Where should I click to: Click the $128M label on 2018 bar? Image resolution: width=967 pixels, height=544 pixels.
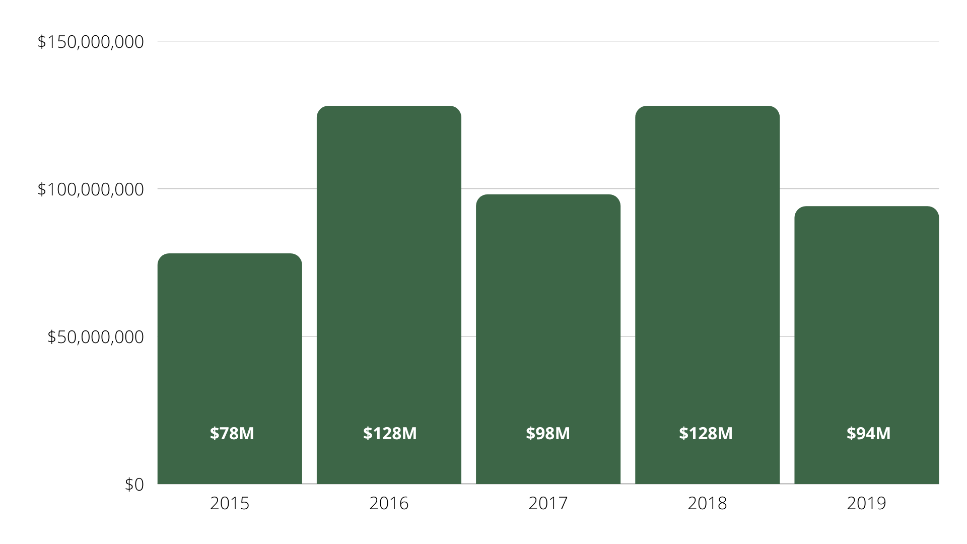click(706, 433)
